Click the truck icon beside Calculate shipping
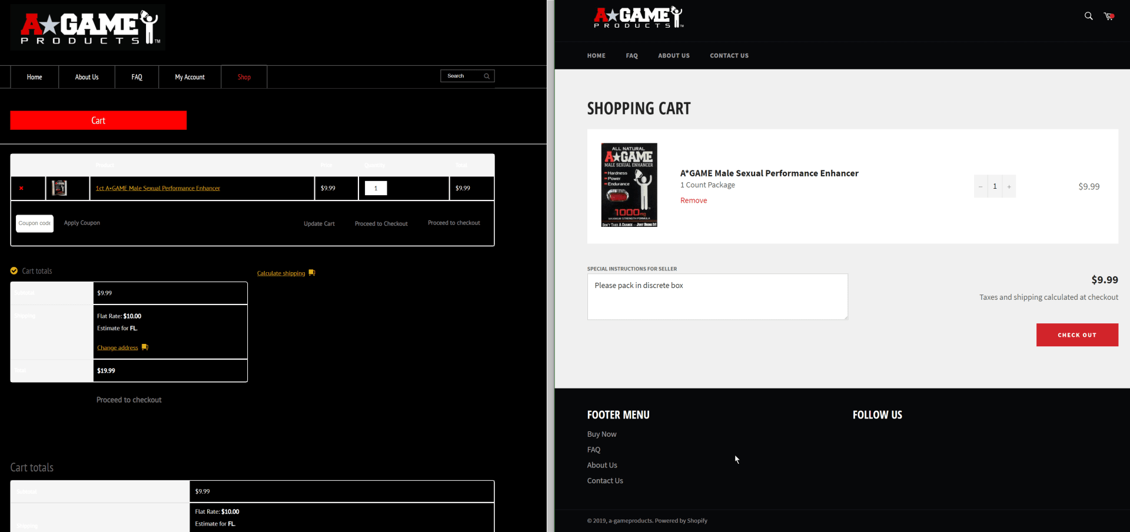 coord(312,273)
